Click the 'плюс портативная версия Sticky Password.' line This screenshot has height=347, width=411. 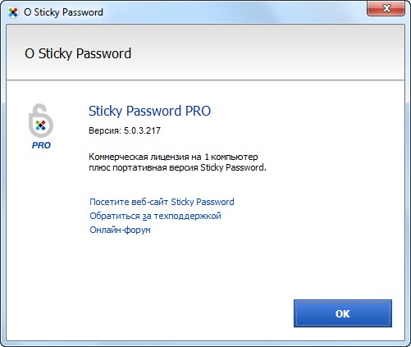click(x=177, y=167)
